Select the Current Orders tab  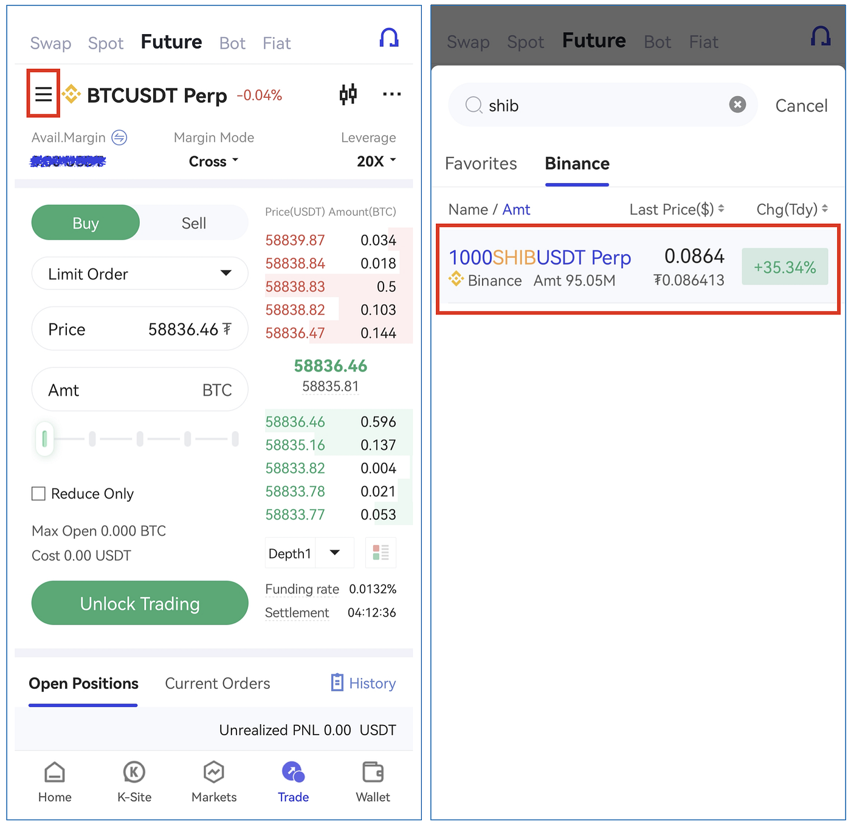[218, 683]
